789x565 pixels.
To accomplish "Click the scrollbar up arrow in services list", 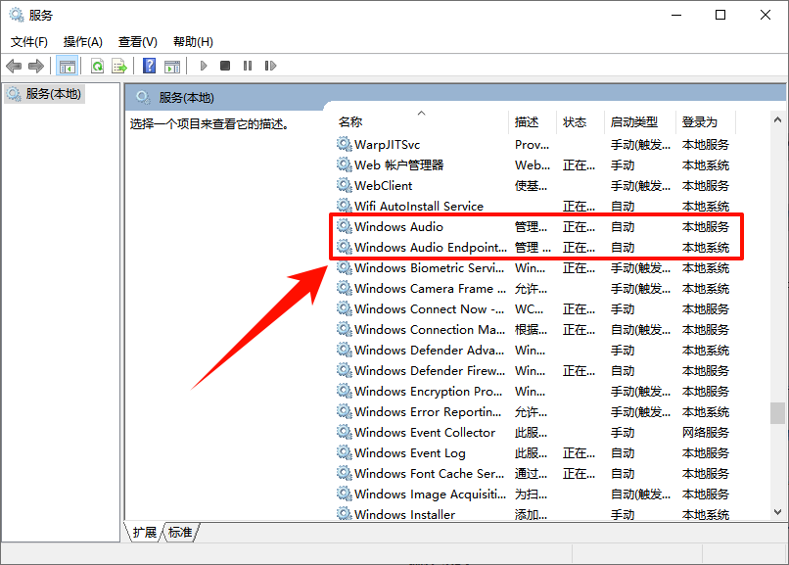I will 777,119.
